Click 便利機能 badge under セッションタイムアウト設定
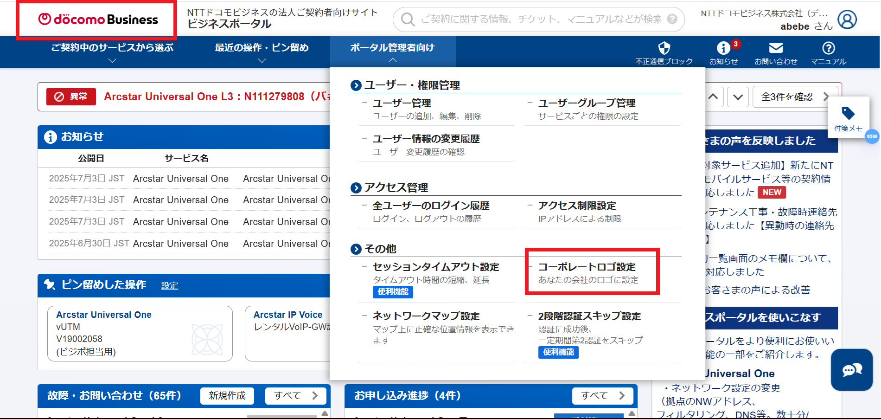Screen dimensions: 881x419 [393, 292]
